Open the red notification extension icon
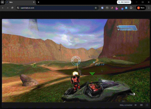The image size is (151, 109). [x=112, y=8]
